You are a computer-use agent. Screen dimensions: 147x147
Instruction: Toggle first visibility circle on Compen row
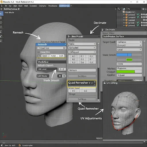coord(142,23)
